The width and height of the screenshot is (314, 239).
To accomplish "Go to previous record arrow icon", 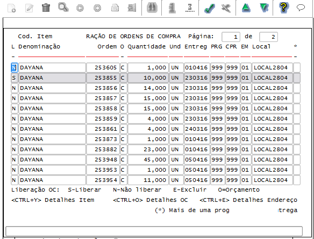I will (80, 8).
